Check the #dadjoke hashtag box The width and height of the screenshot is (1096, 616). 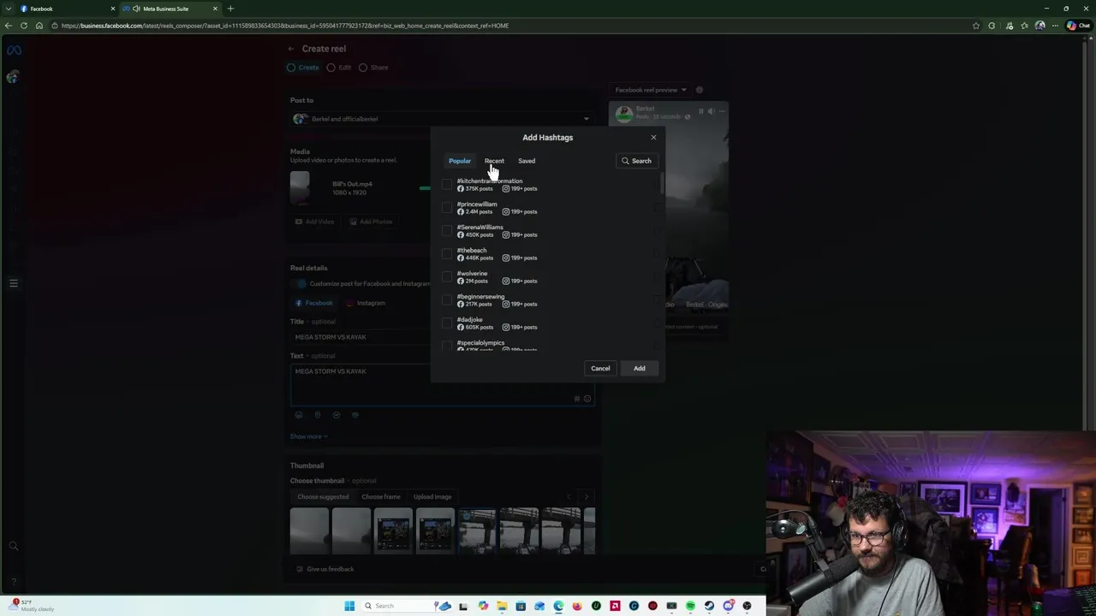(x=447, y=323)
